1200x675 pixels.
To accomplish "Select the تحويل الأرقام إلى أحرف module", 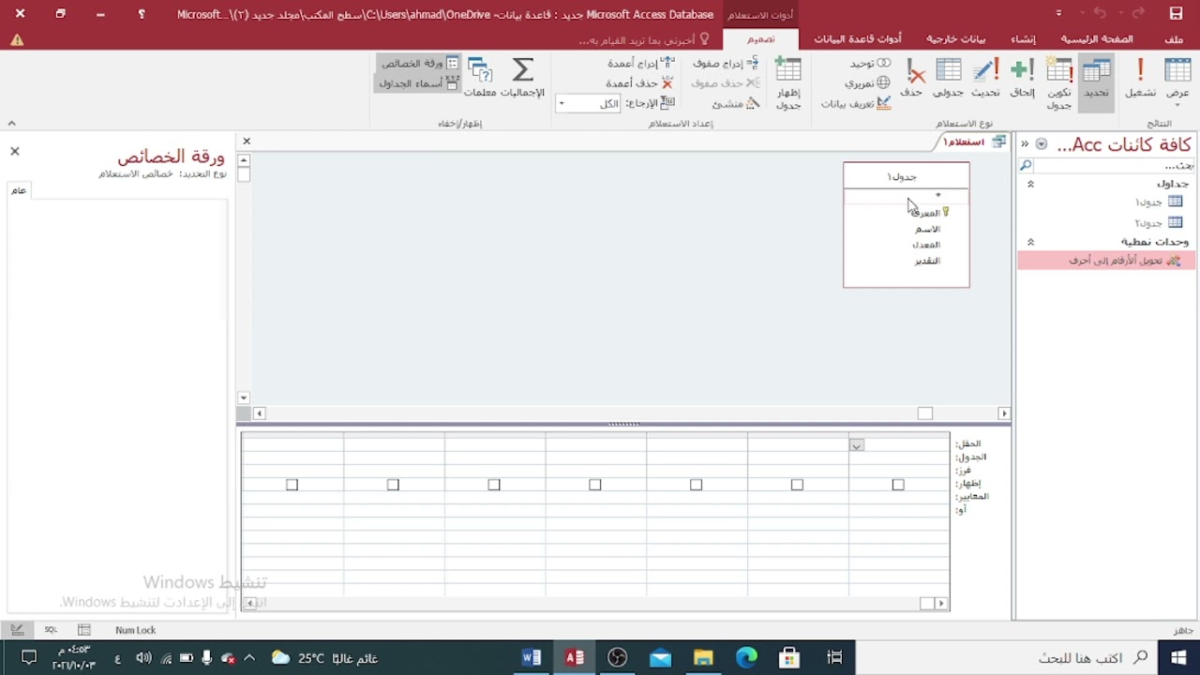I will (1107, 261).
